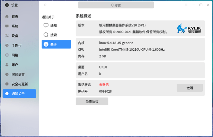Open the 系统 sidebar section
The image size is (213, 137).
(x=19, y=26)
